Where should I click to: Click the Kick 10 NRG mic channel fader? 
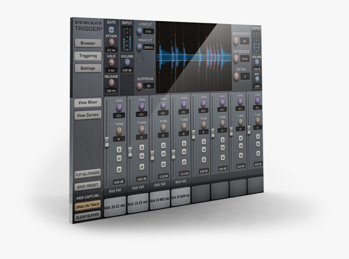(x=152, y=155)
